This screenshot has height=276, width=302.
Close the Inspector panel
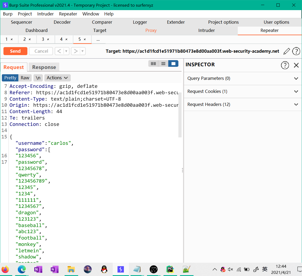(x=296, y=65)
